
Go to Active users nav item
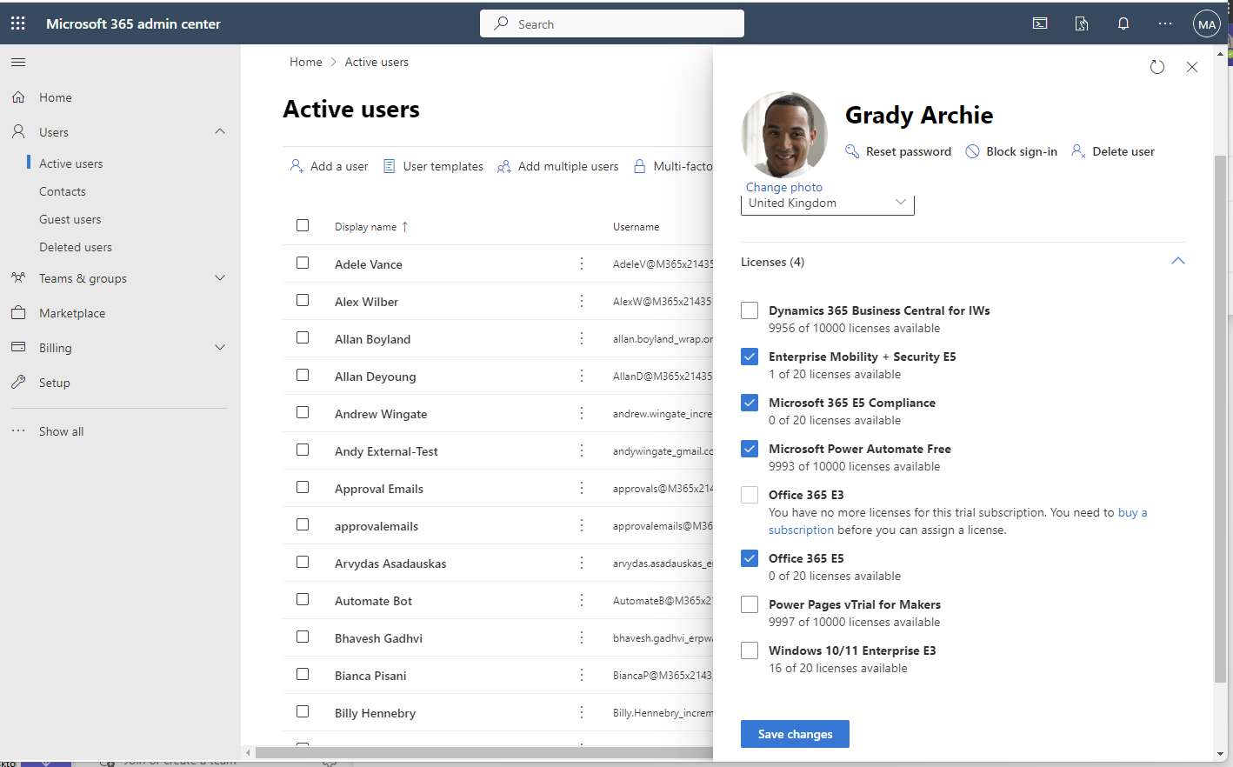pyautogui.click(x=70, y=163)
